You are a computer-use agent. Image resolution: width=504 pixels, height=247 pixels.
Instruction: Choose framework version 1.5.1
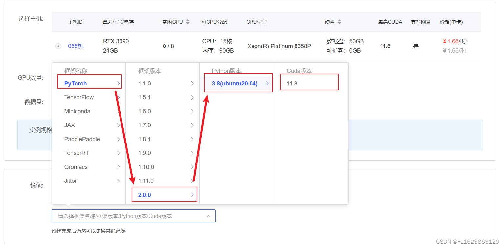point(163,97)
